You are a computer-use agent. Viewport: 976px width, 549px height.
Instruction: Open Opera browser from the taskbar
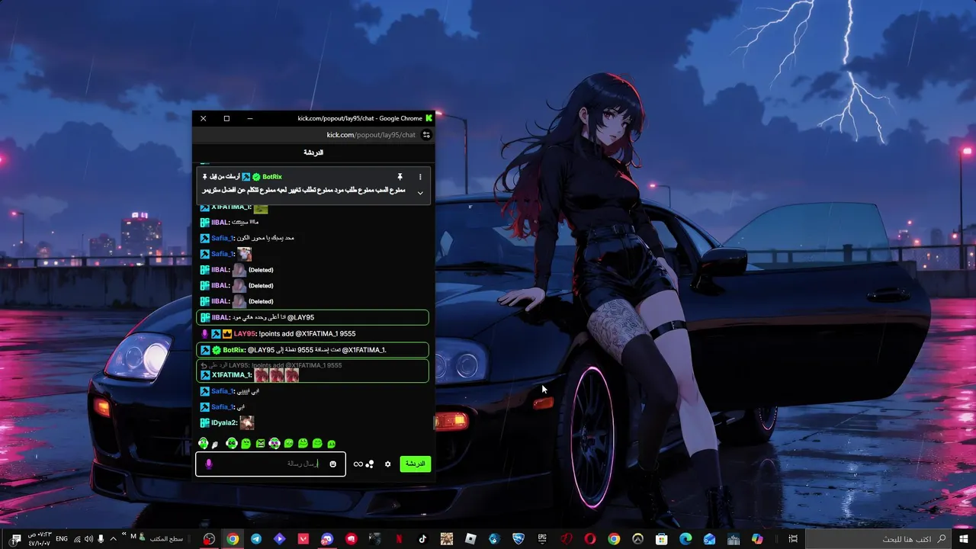click(590, 539)
